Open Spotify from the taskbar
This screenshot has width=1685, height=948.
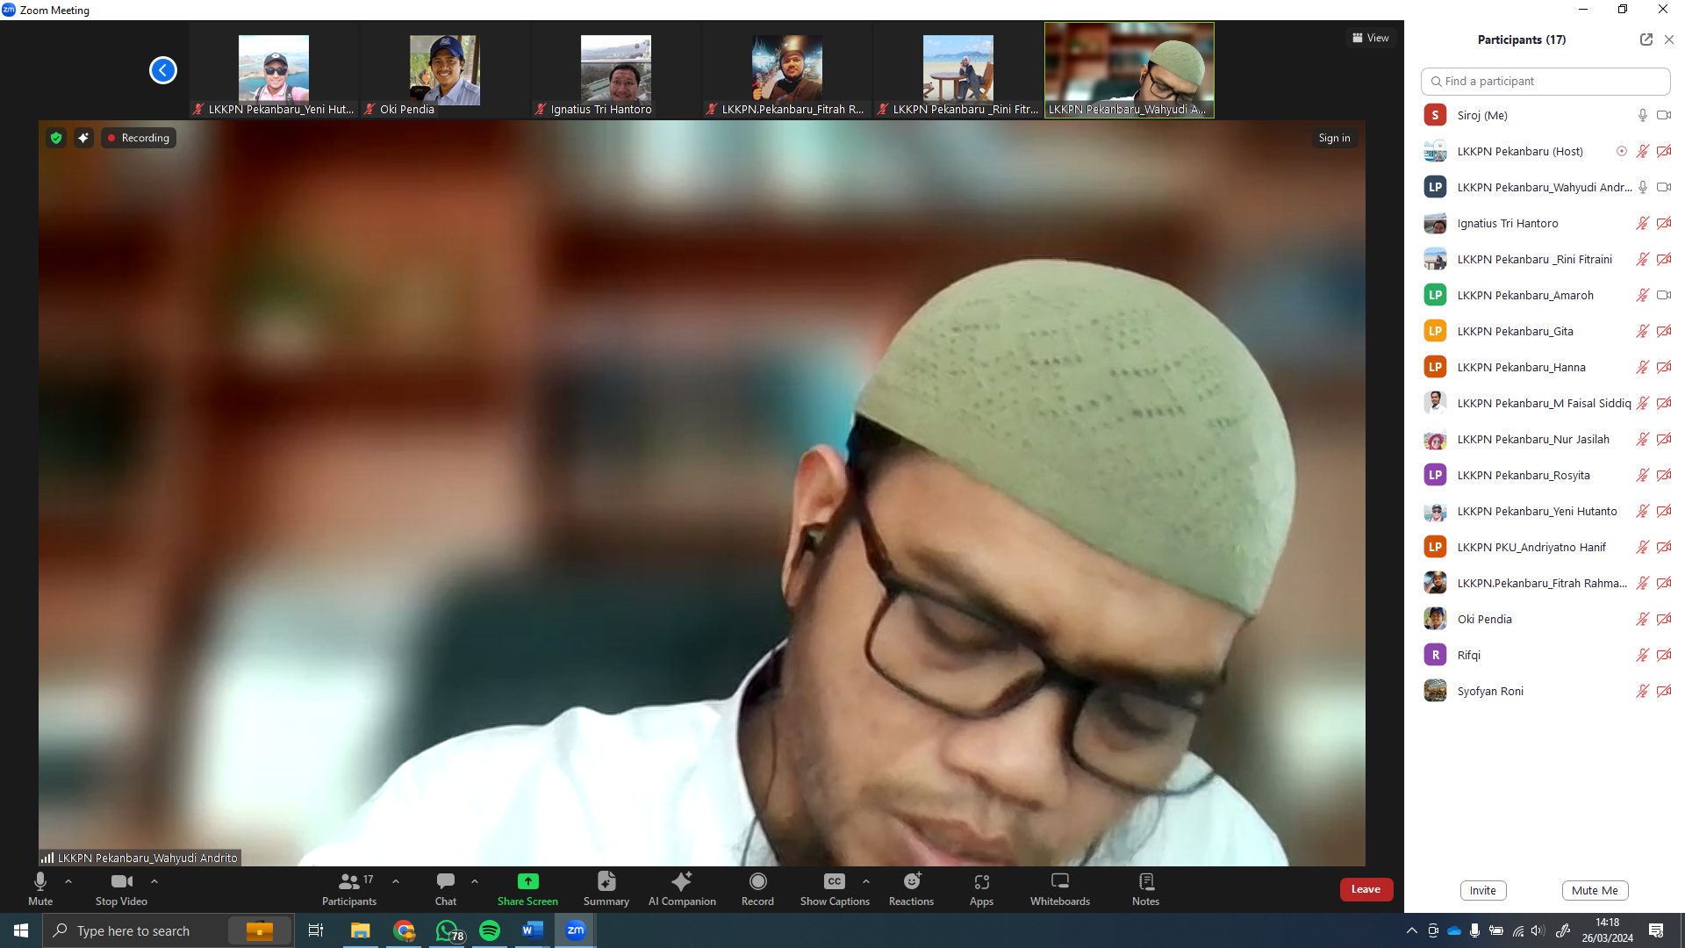point(490,930)
